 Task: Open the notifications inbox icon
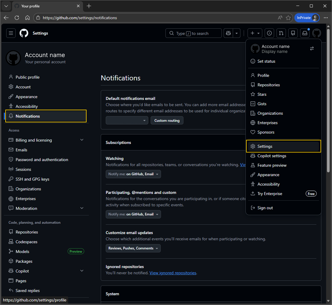(x=305, y=33)
